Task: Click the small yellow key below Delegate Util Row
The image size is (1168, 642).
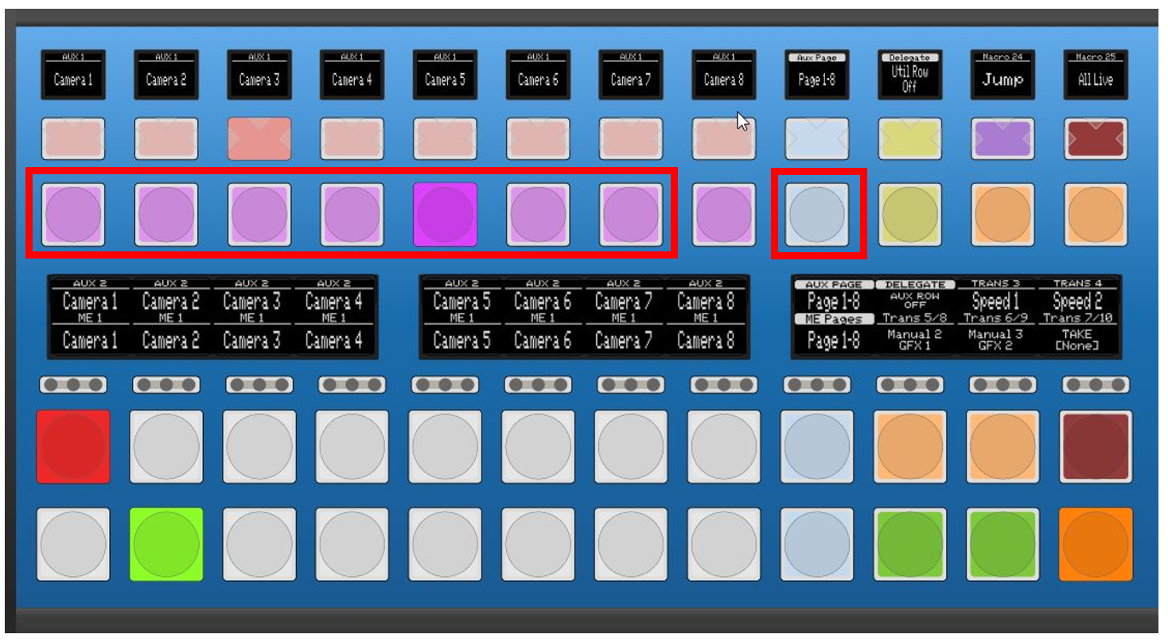Action: 910,139
